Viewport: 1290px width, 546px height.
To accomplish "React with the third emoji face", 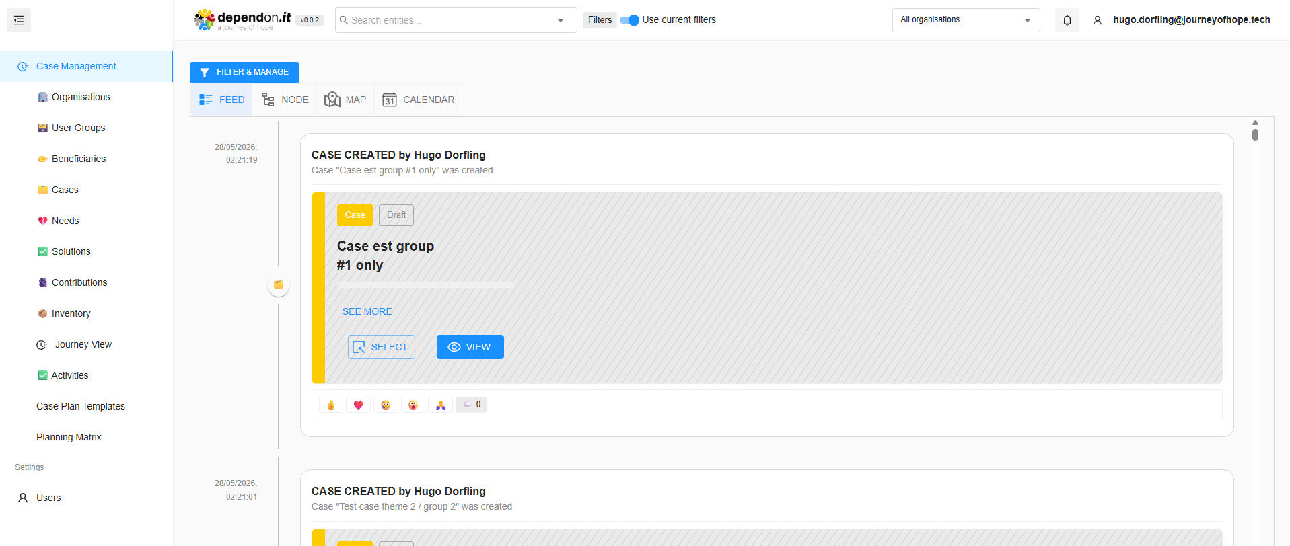I will pyautogui.click(x=386, y=405).
